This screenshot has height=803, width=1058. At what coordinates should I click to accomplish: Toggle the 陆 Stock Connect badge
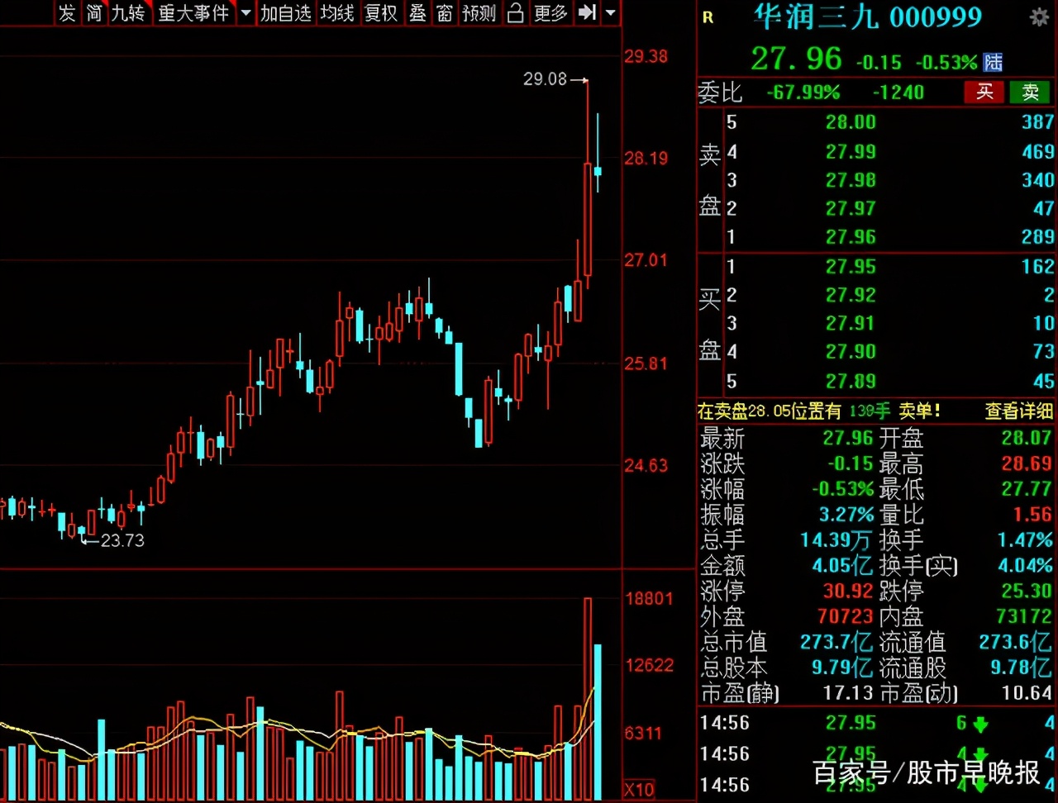point(992,62)
